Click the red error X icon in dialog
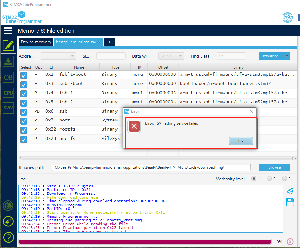 coord(134,126)
